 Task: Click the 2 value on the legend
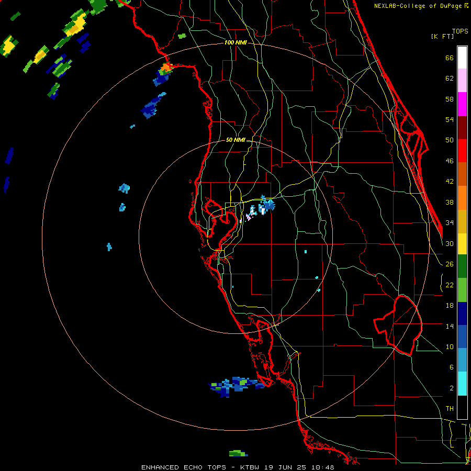pos(451,388)
